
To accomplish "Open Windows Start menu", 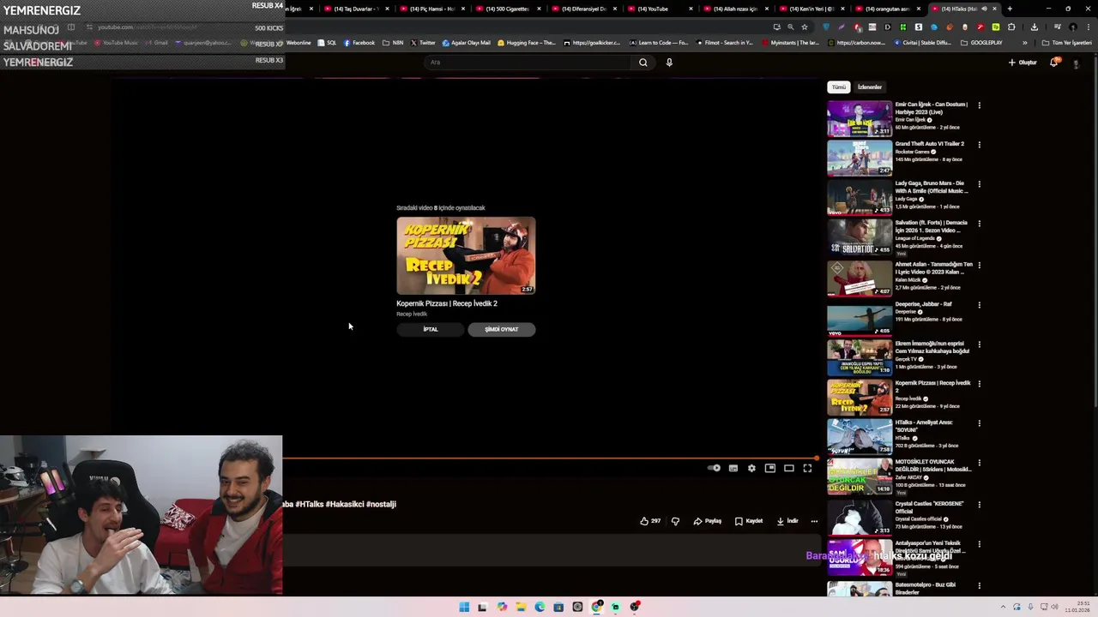I will pyautogui.click(x=464, y=607).
